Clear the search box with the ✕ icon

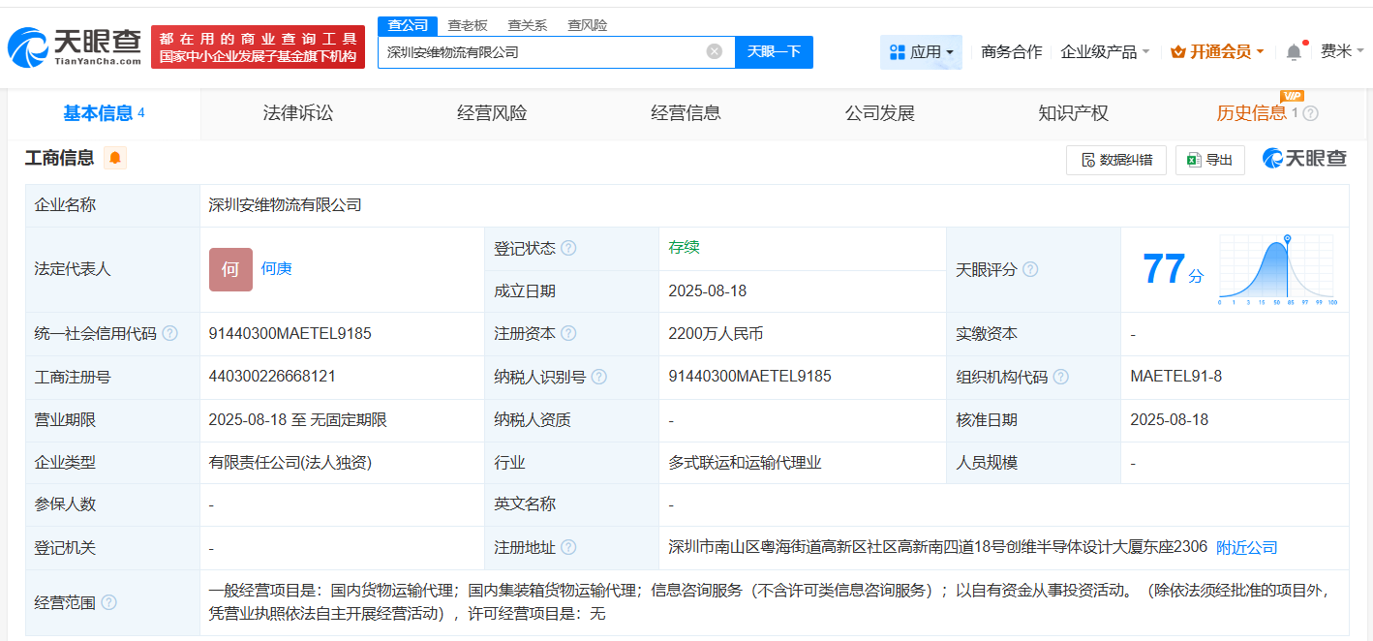pyautogui.click(x=715, y=51)
